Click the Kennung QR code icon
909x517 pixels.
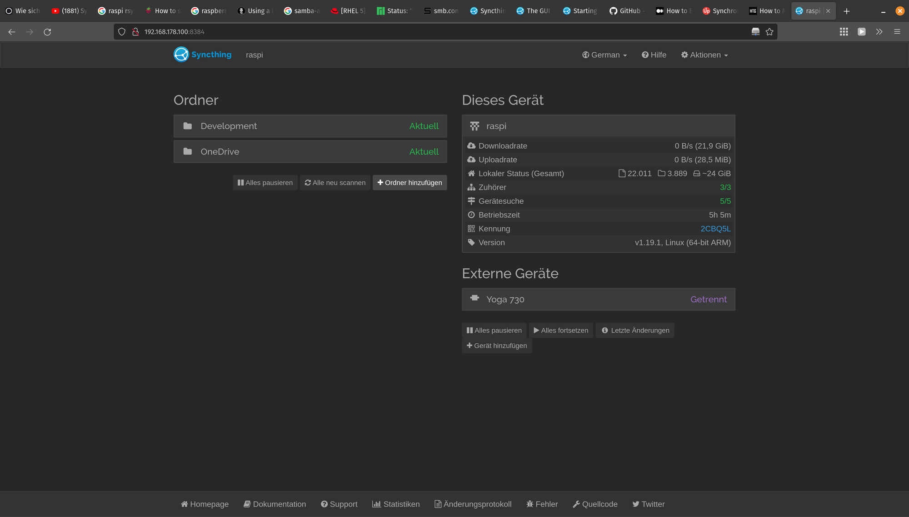click(471, 229)
